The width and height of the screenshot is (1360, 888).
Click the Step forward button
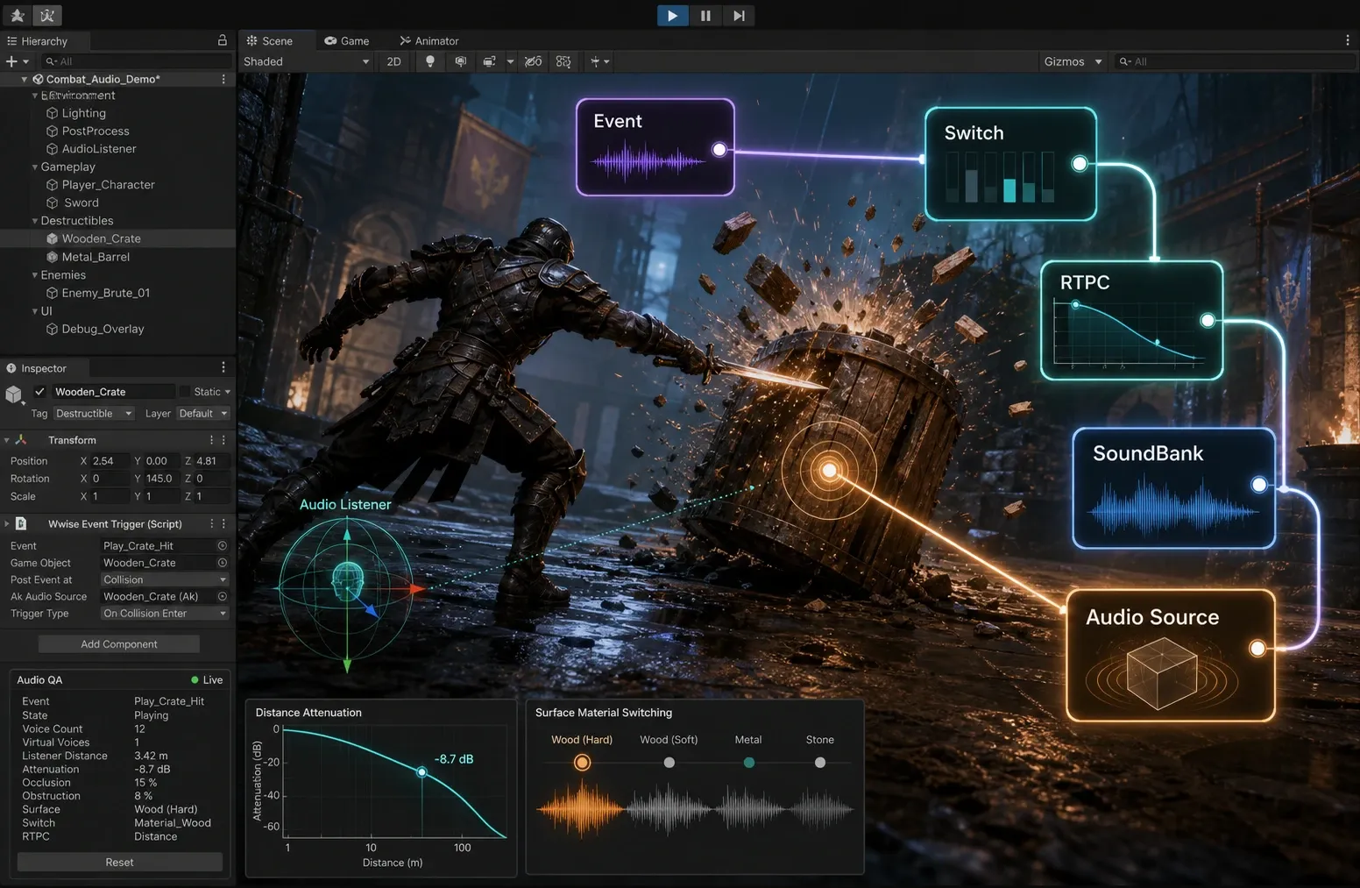(739, 16)
